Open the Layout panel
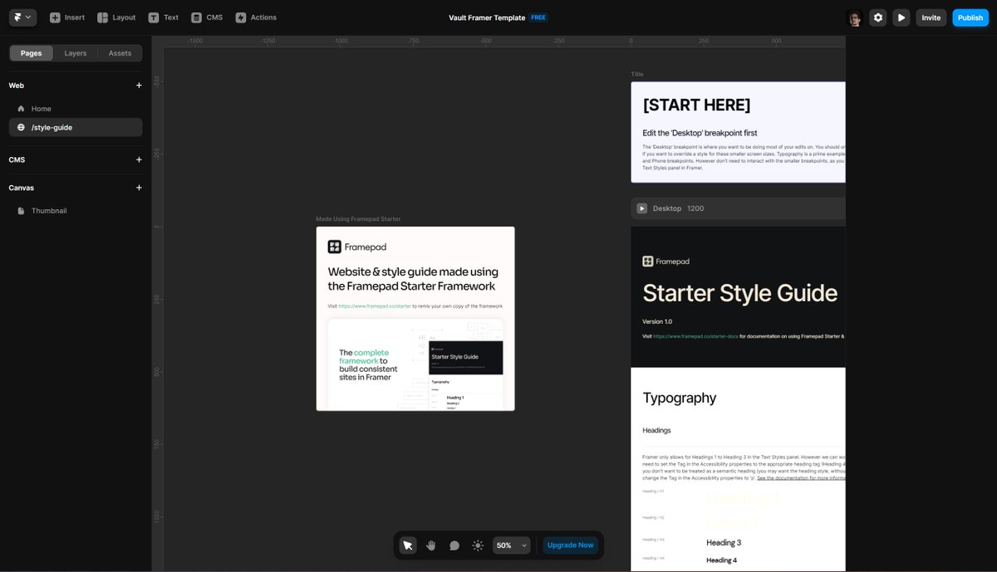The height and width of the screenshot is (572, 997). 115,17
